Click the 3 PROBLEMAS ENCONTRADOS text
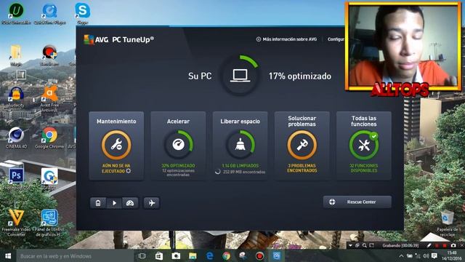This screenshot has width=465, height=262. pyautogui.click(x=302, y=168)
